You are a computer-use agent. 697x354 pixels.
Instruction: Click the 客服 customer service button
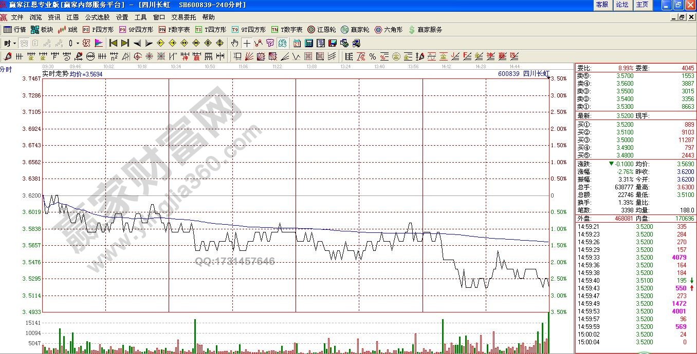click(602, 5)
